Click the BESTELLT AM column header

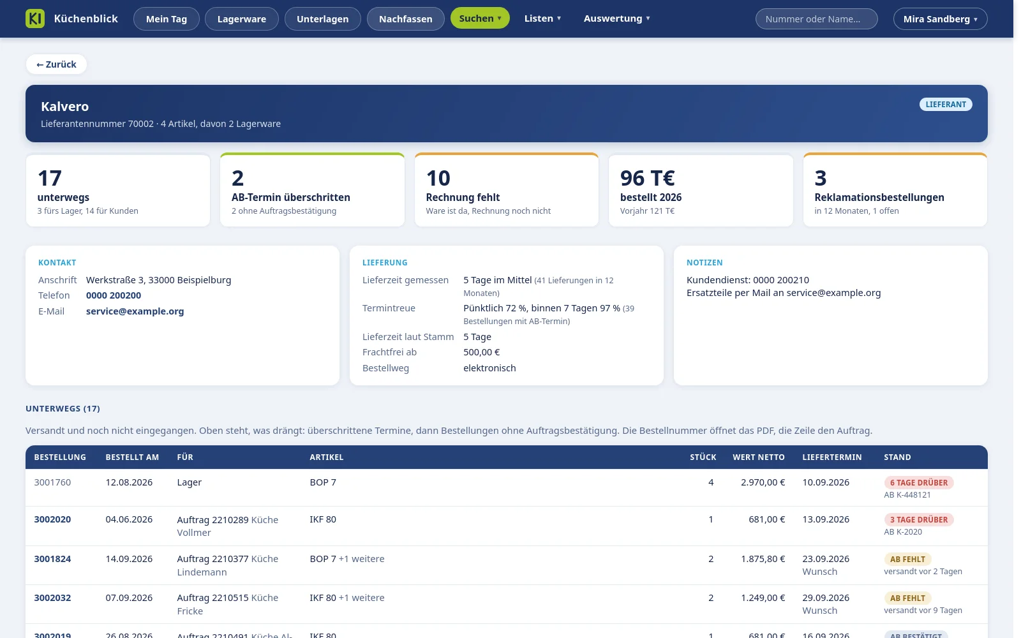132,457
